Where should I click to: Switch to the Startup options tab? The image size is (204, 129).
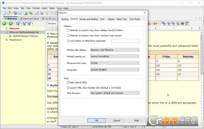[x=65, y=19]
